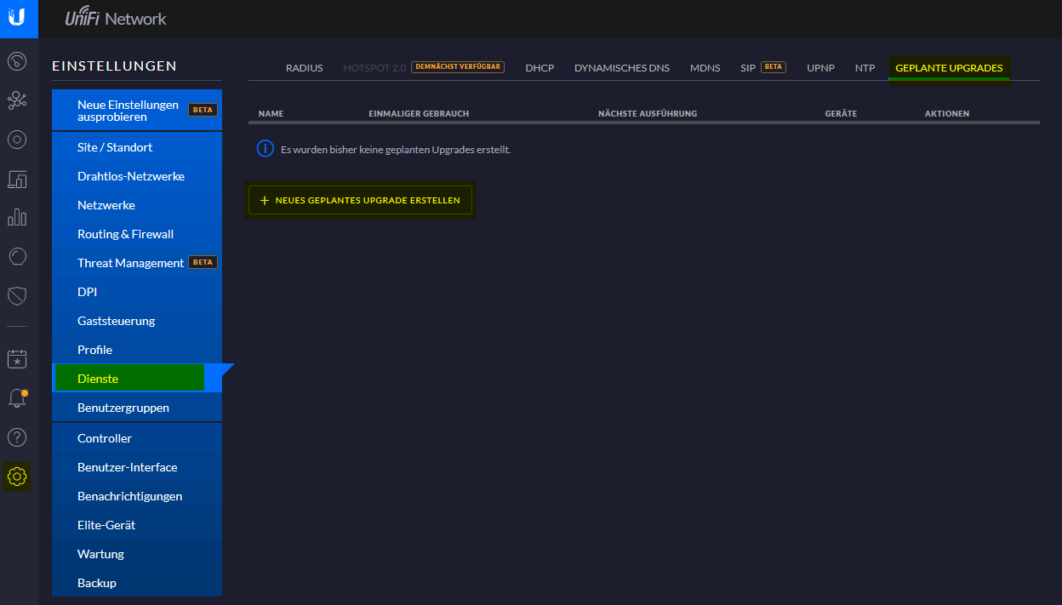1062x605 pixels.
Task: Click the Ubiquiti logo icon
Action: tap(18, 18)
